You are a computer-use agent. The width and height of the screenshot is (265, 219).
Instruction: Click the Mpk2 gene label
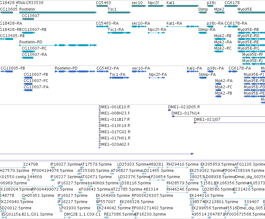click(219, 9)
